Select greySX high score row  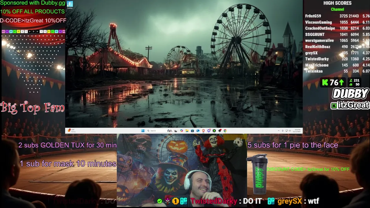[337, 53]
